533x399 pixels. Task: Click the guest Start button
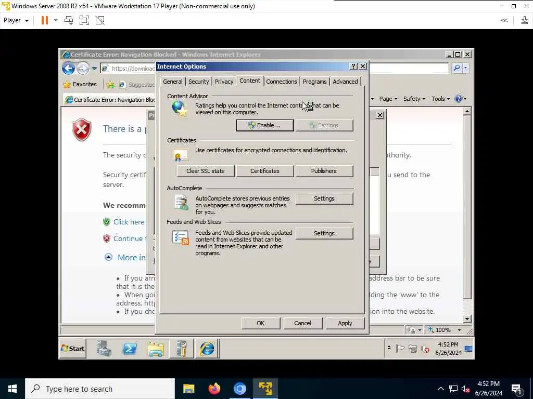pyautogui.click(x=73, y=349)
